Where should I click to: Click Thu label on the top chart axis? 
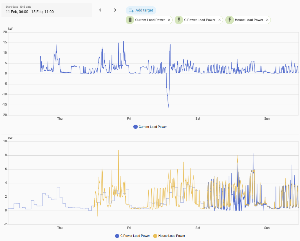(60, 119)
